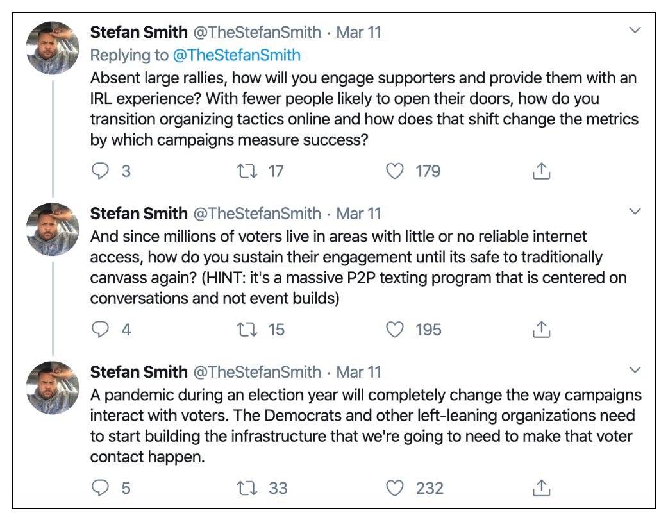This screenshot has width=668, height=522.
Task: Share the P2P texting tweet
Action: 541,329
